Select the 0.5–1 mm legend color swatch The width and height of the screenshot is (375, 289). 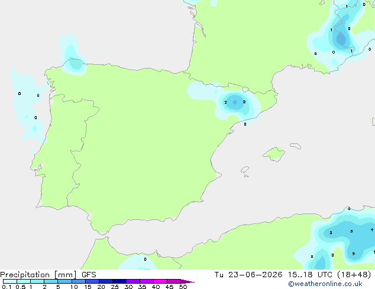(x=24, y=281)
